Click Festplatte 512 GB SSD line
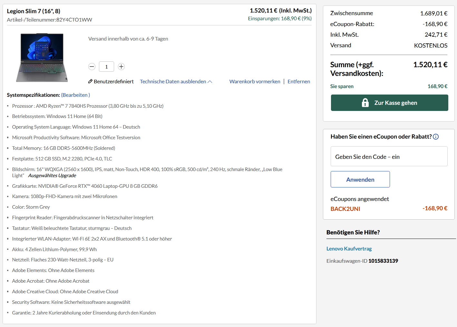The image size is (457, 327). (62, 159)
